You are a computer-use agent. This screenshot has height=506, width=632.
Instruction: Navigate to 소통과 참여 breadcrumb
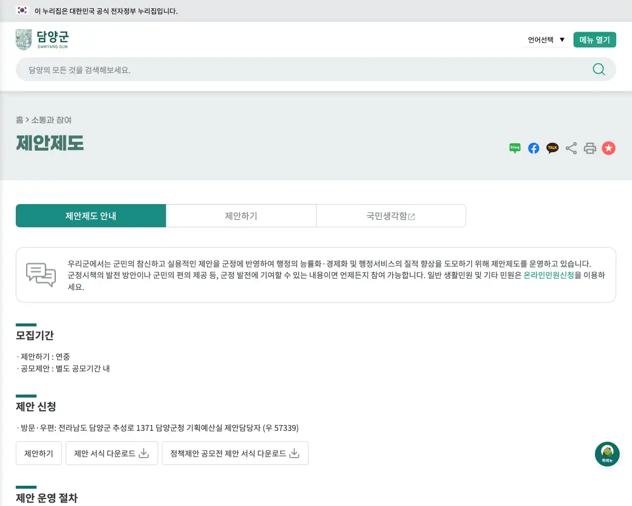point(51,120)
